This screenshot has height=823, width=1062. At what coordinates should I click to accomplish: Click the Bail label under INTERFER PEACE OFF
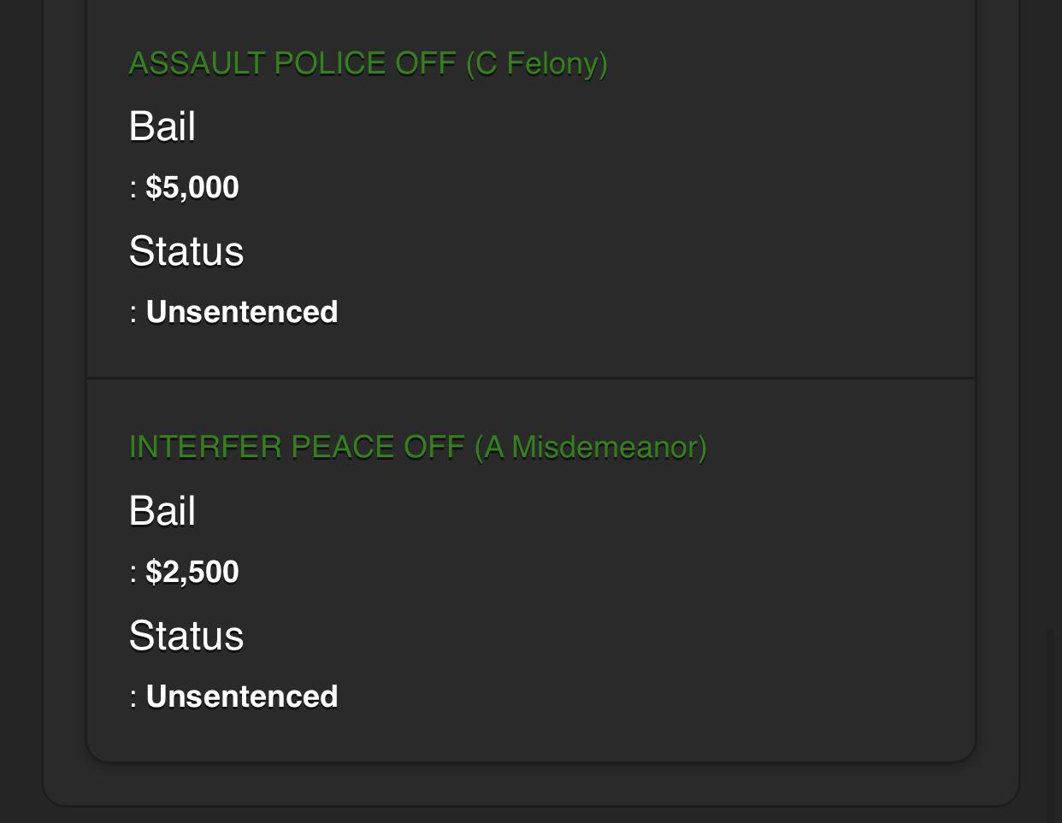pyautogui.click(x=162, y=511)
